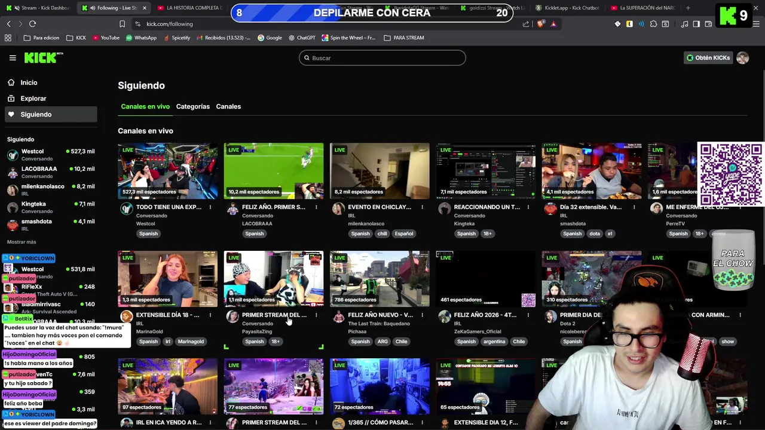
Task: Open three-dot menu for EVENTO EN CHICLAY stream
Action: 422,207
